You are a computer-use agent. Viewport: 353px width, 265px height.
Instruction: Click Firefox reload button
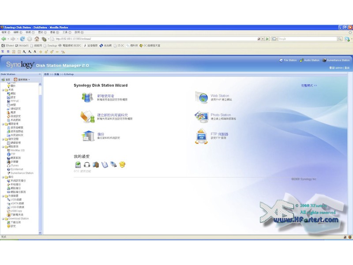click(x=23, y=39)
